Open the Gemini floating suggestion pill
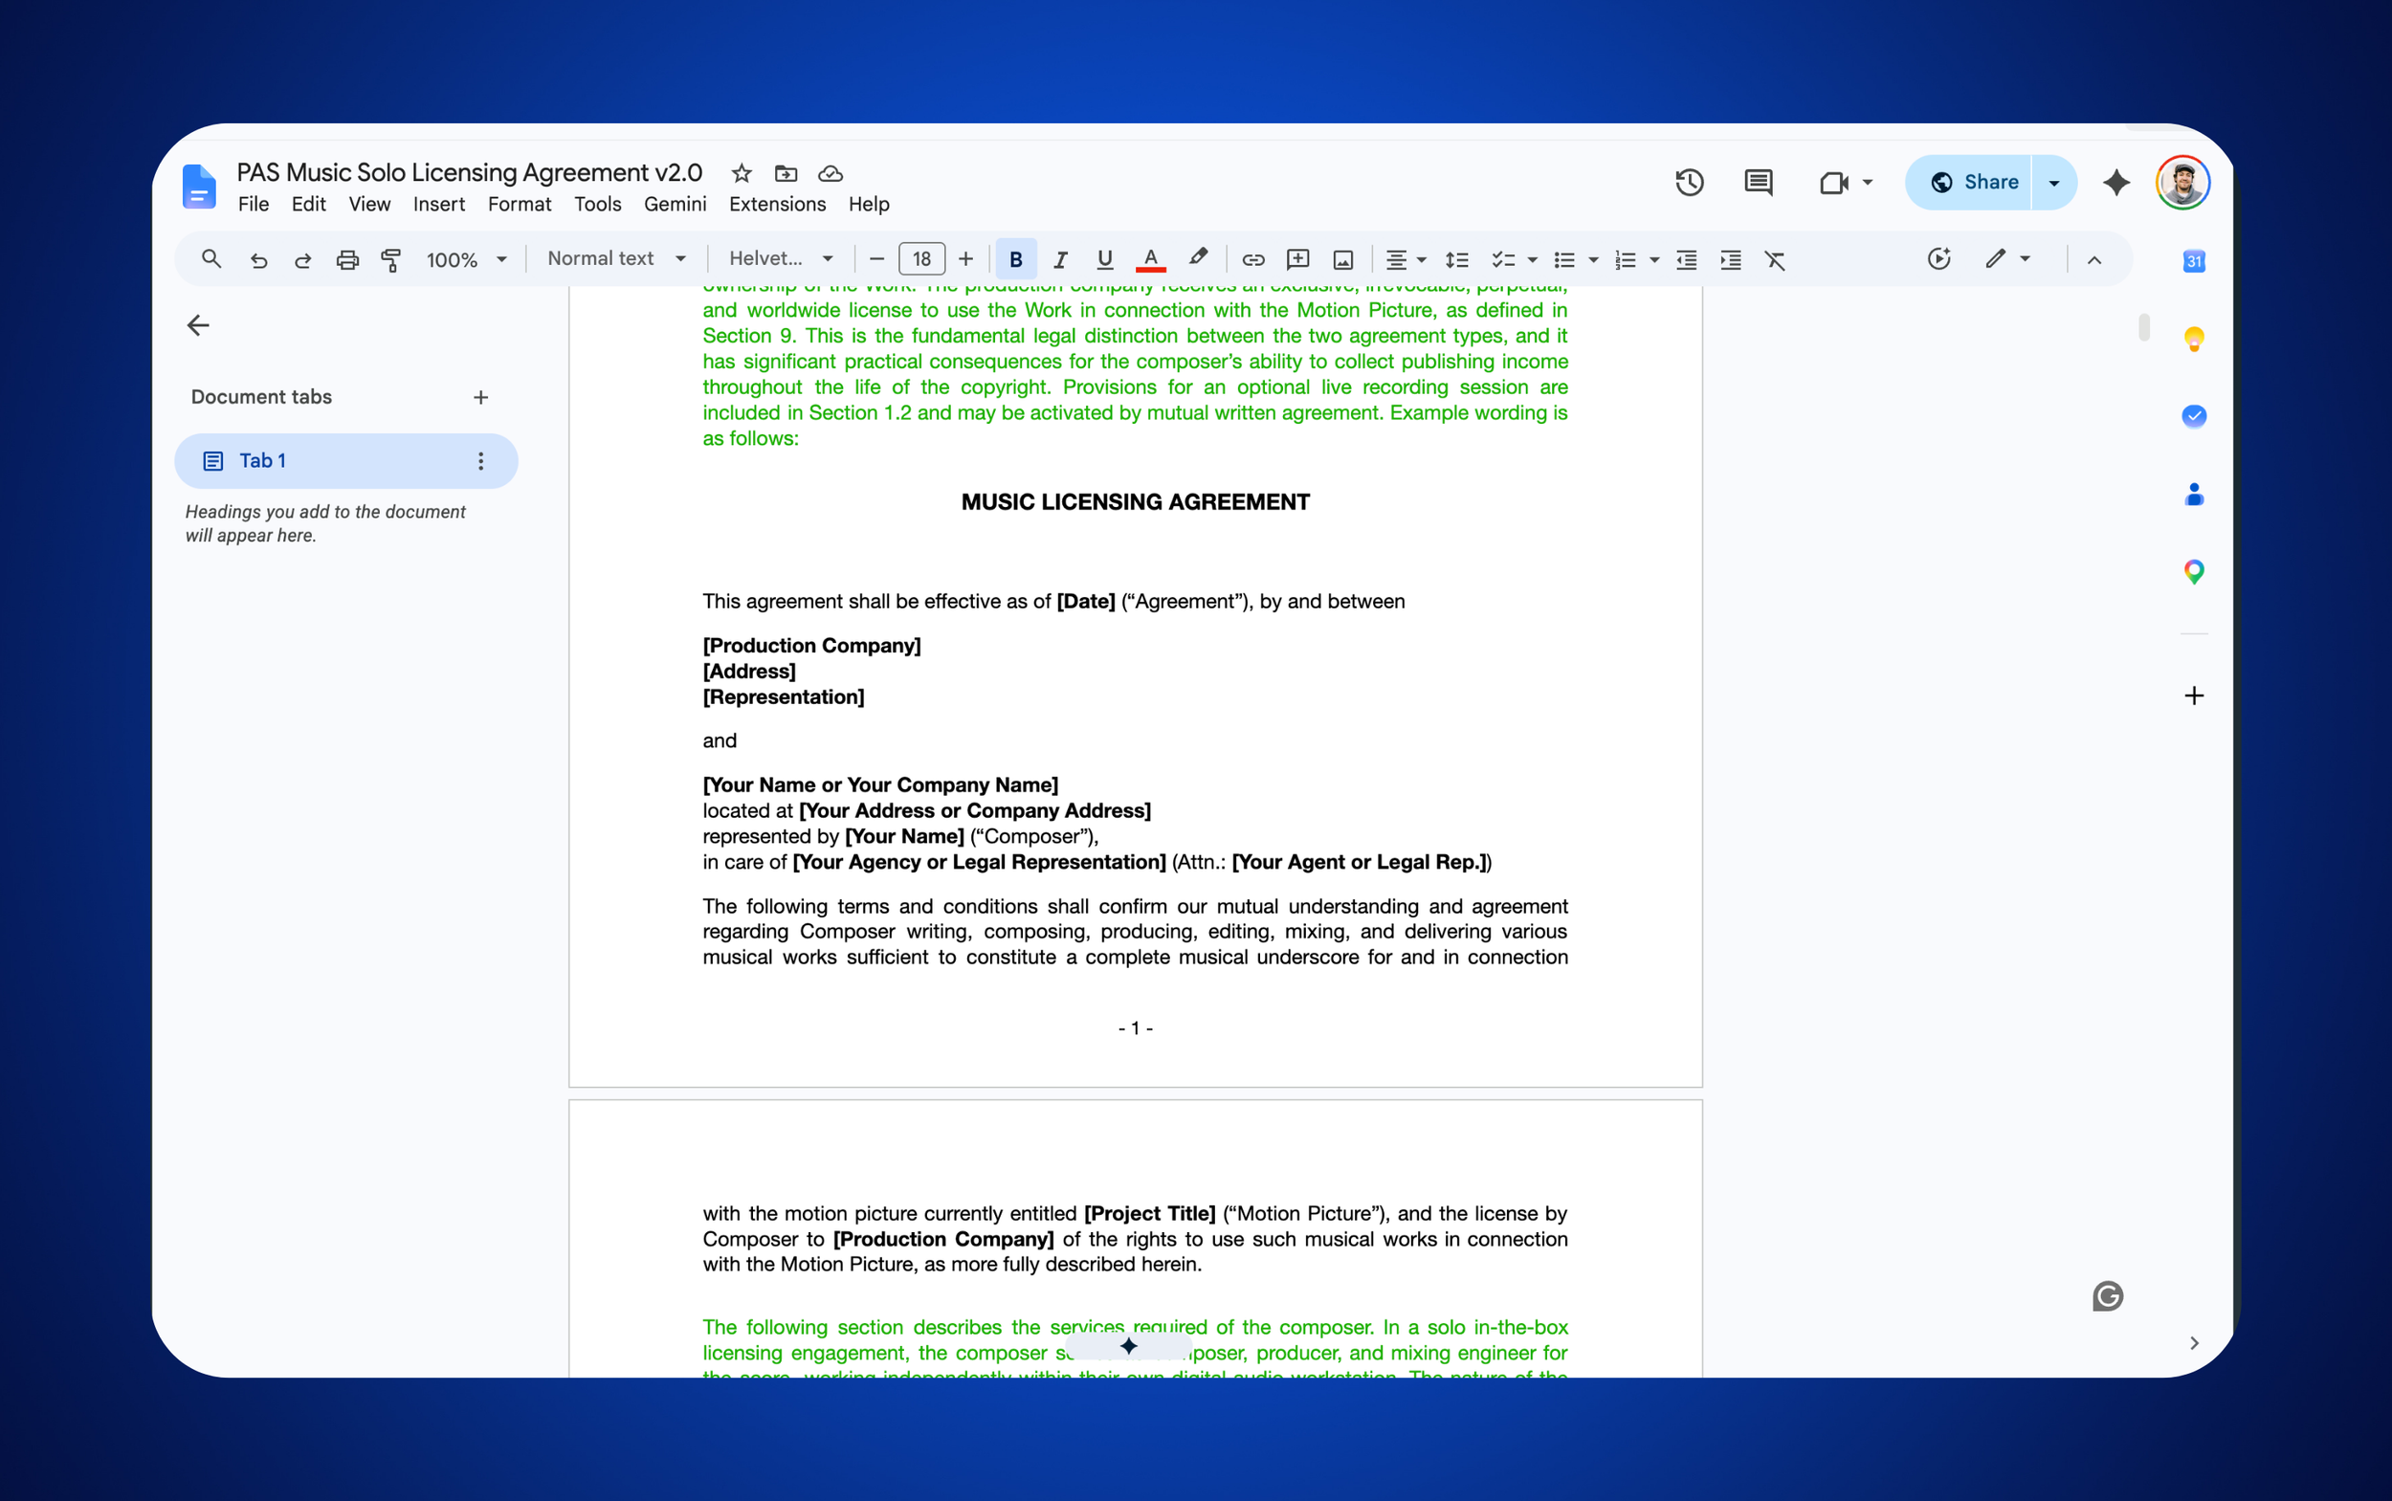 coord(1129,1346)
